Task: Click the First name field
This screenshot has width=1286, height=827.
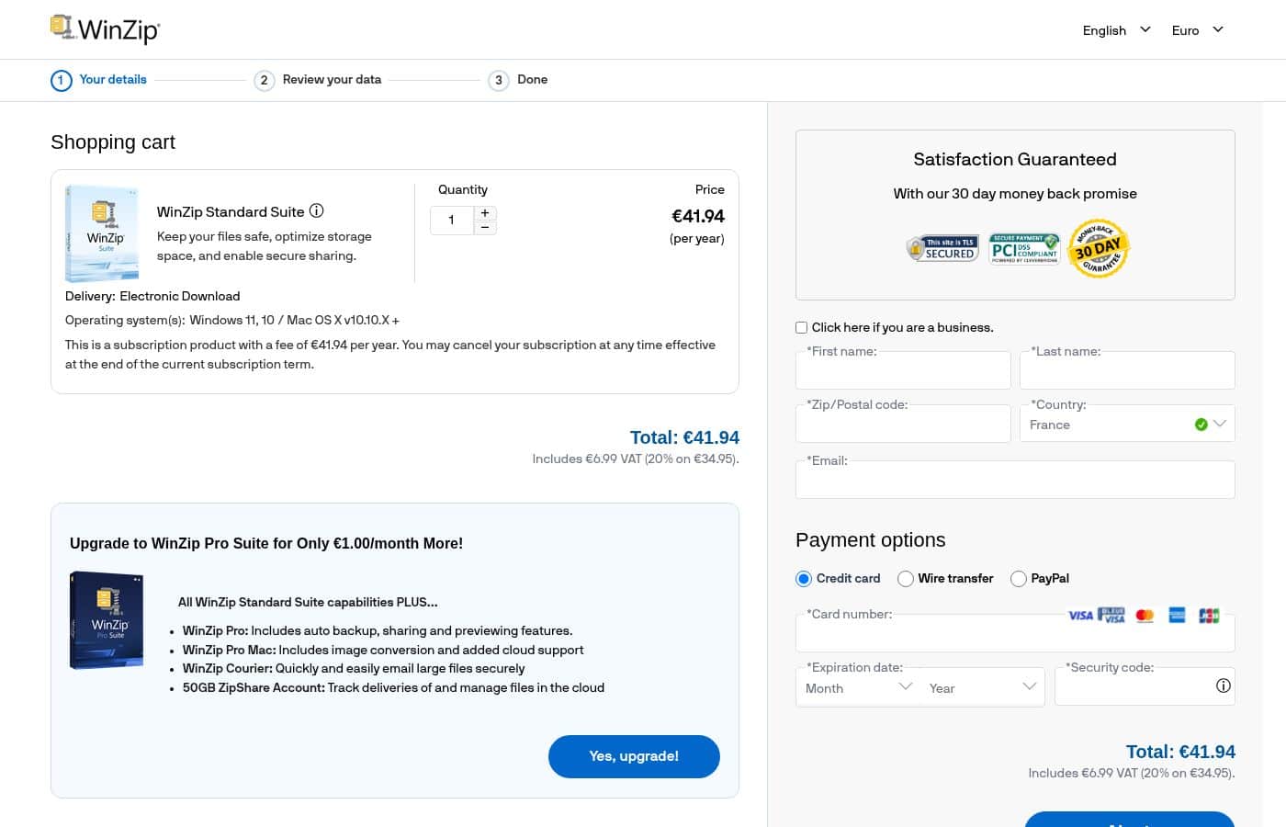Action: click(903, 370)
